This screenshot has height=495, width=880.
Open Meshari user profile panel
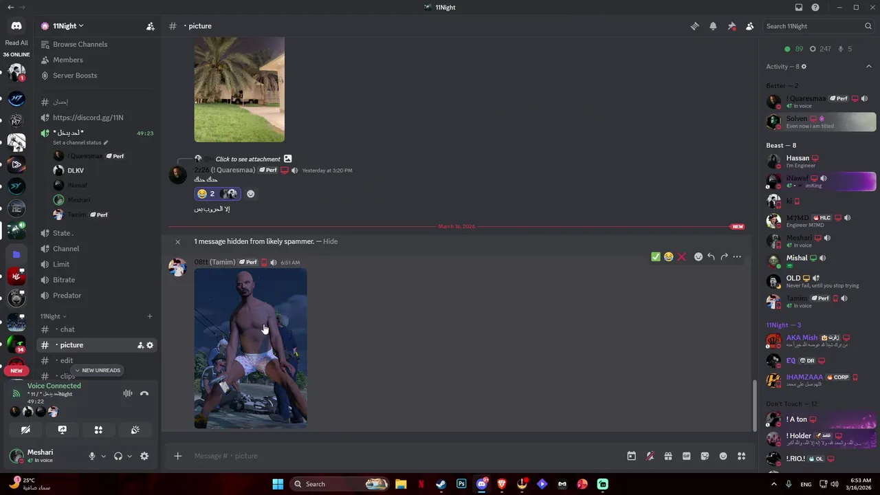[x=41, y=456]
